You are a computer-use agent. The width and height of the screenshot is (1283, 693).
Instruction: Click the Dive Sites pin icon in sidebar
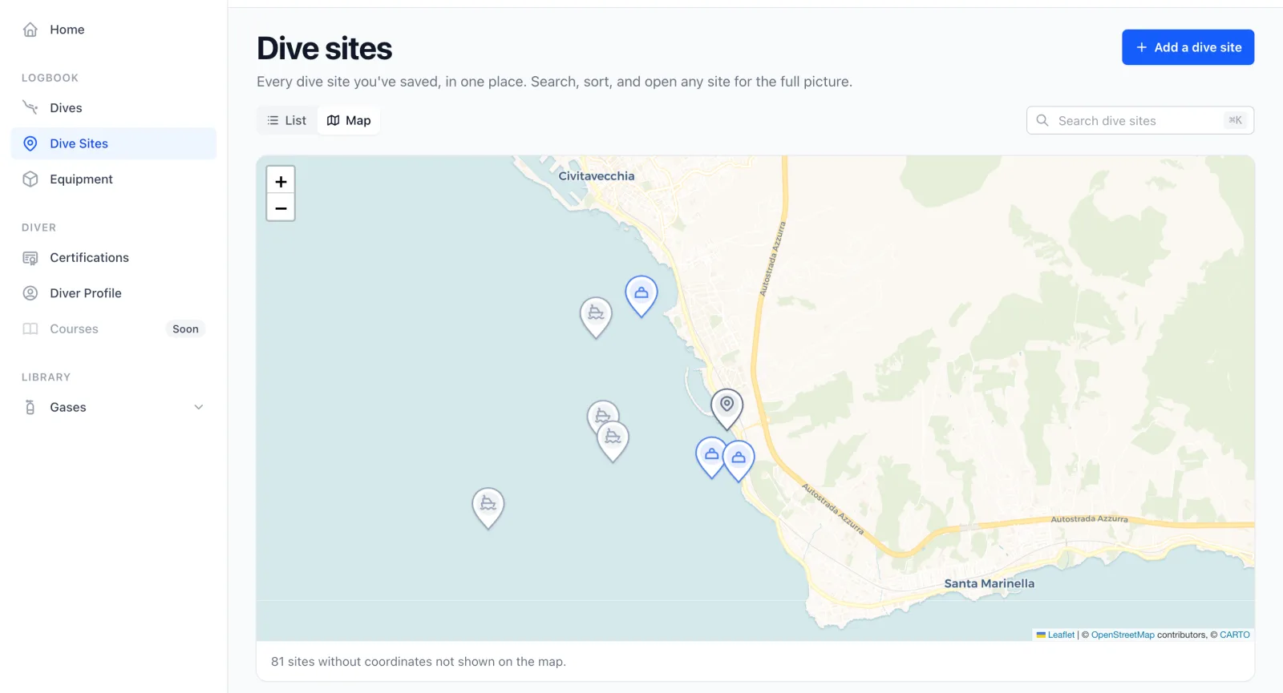[x=30, y=143]
